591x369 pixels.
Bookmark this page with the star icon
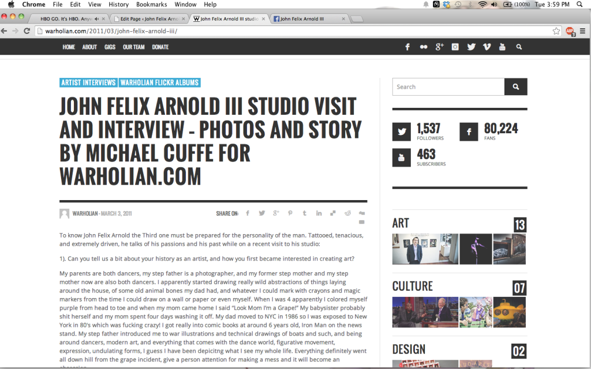(556, 31)
